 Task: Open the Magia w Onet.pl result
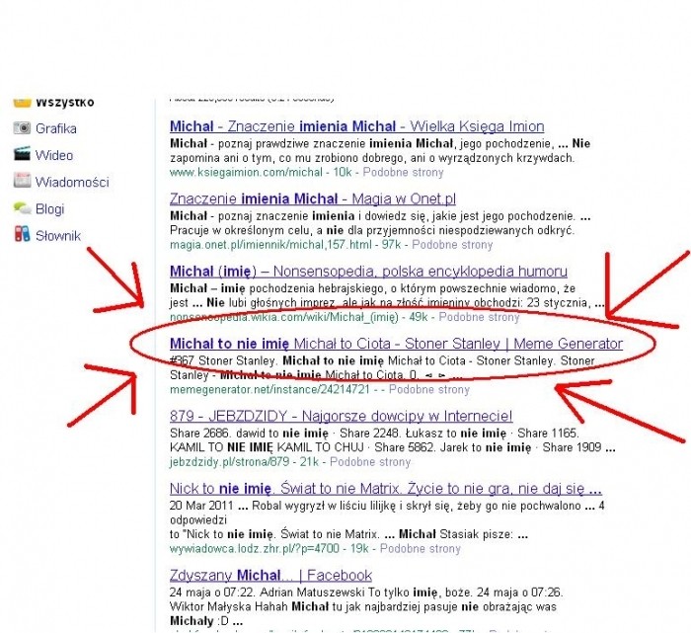[312, 198]
